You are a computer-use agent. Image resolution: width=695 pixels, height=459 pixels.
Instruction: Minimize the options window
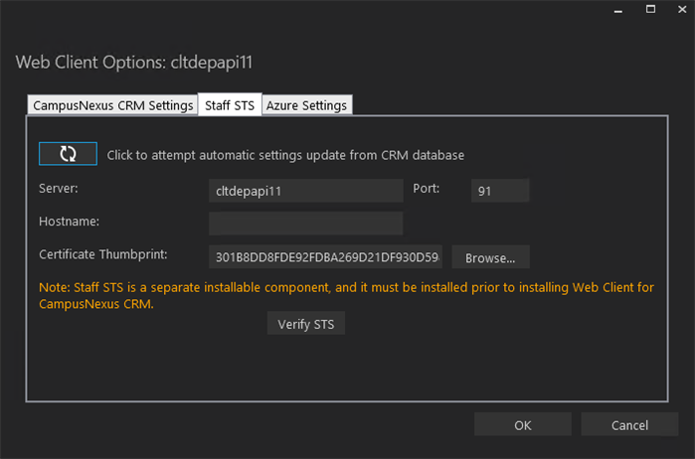pyautogui.click(x=618, y=10)
